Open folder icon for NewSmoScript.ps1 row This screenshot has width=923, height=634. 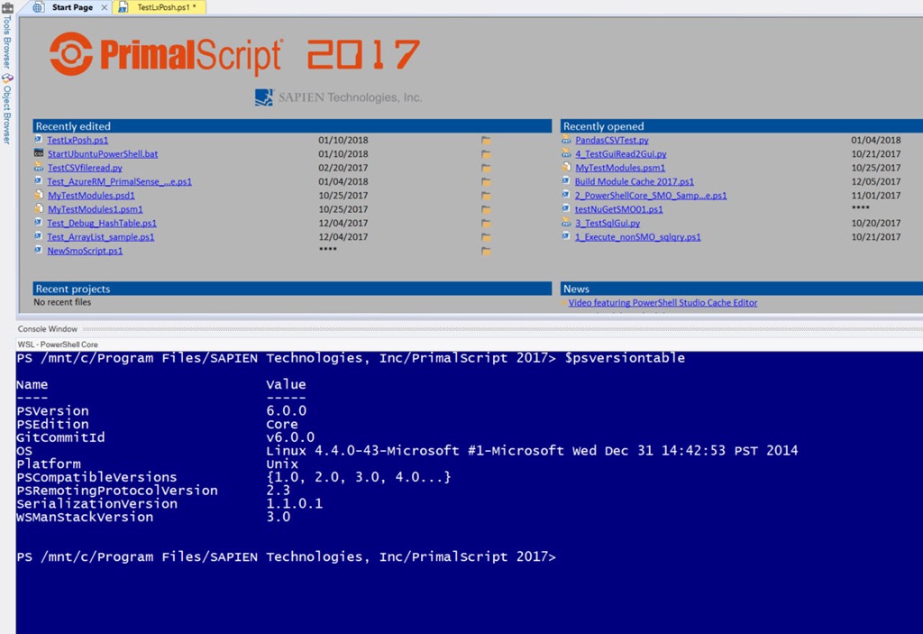[x=486, y=251]
